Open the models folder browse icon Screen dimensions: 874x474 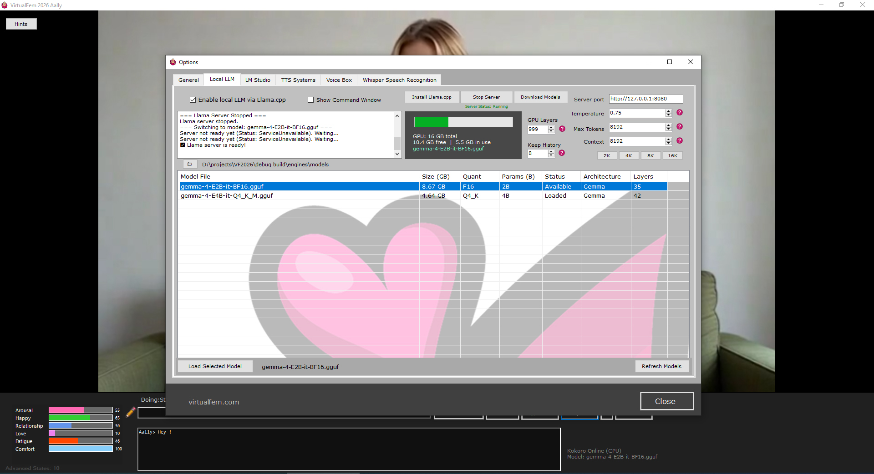(x=190, y=164)
